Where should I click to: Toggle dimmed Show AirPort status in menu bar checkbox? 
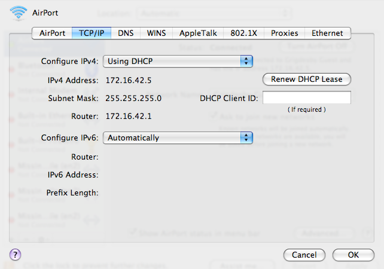pyautogui.click(x=134, y=234)
